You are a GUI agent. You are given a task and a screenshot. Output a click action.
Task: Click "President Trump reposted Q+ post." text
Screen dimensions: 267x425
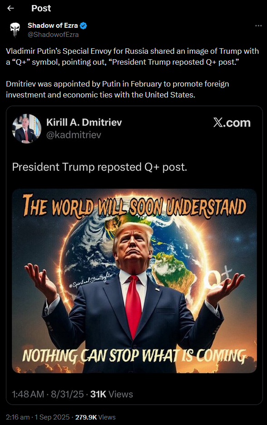coord(99,167)
